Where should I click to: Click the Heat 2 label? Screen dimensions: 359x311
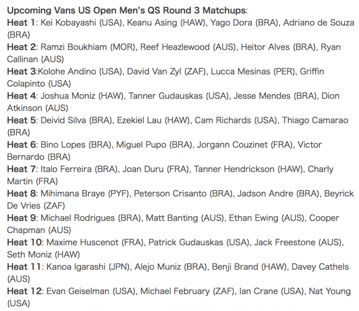tap(21, 47)
